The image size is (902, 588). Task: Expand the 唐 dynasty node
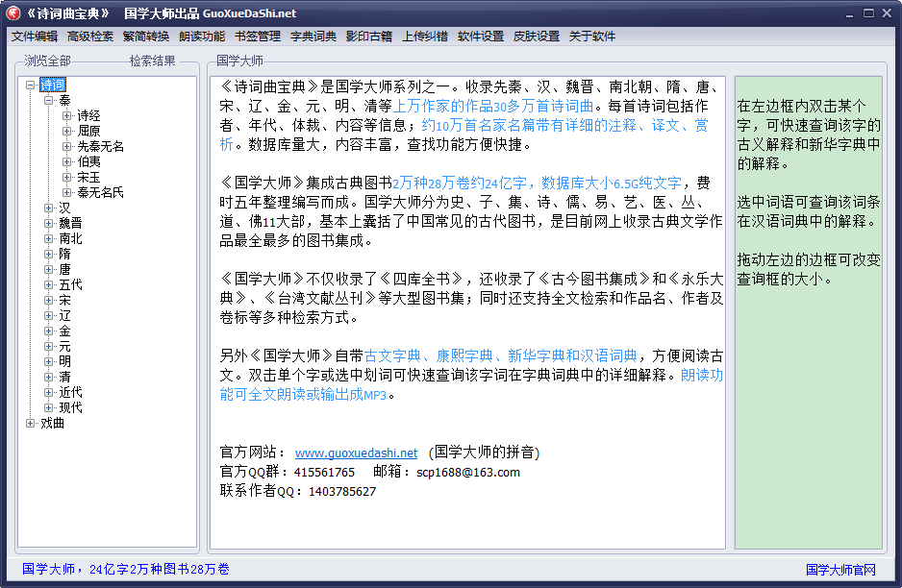[49, 269]
